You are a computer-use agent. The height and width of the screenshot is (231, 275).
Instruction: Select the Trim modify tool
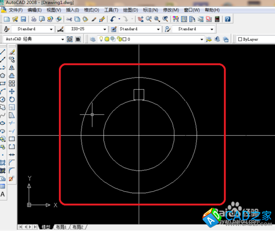(x=12, y=123)
